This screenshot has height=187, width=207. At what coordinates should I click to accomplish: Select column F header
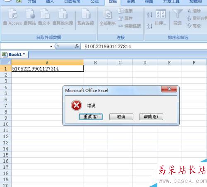click(194, 63)
